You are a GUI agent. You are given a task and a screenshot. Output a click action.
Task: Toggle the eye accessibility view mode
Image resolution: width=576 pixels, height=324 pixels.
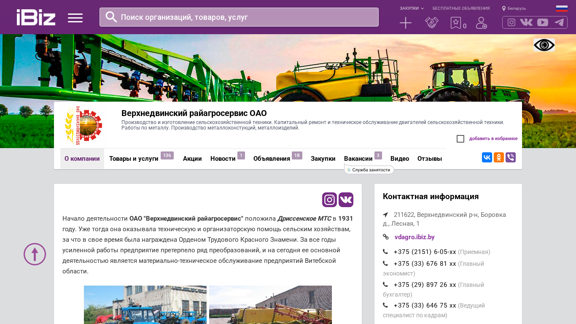(544, 45)
